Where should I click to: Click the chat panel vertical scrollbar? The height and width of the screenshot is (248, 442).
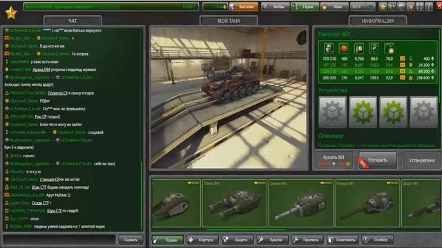tap(142, 196)
